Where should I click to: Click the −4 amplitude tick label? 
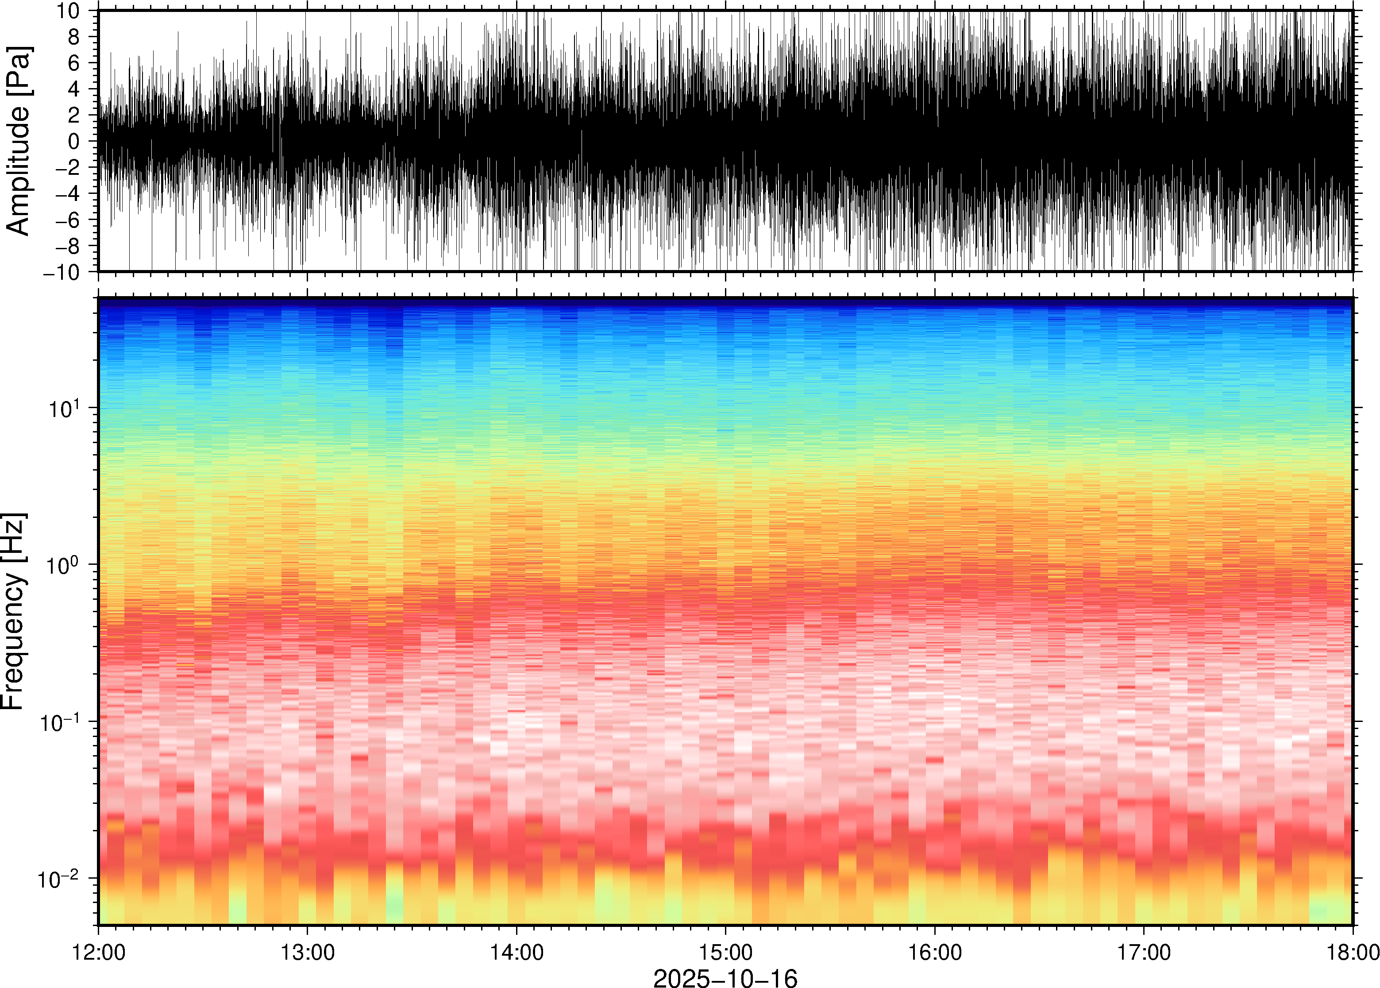(68, 194)
